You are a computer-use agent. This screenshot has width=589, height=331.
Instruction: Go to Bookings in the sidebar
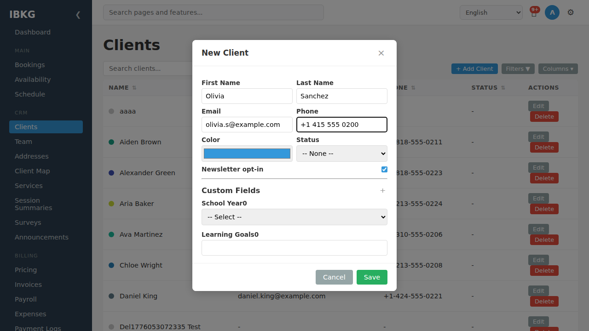pos(30,65)
